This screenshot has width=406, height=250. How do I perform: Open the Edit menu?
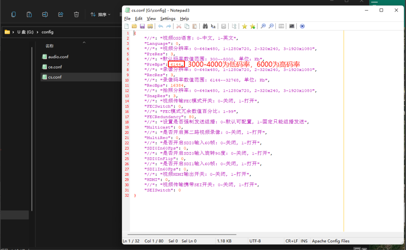point(138,19)
